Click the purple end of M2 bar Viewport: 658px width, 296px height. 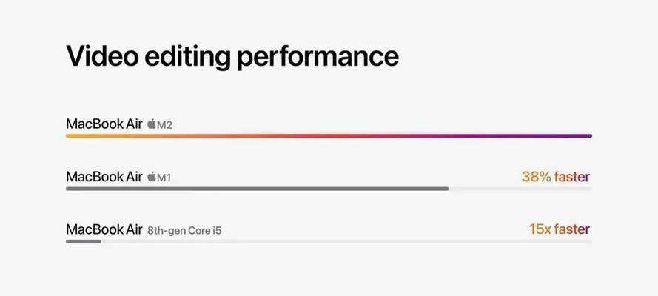(x=579, y=136)
